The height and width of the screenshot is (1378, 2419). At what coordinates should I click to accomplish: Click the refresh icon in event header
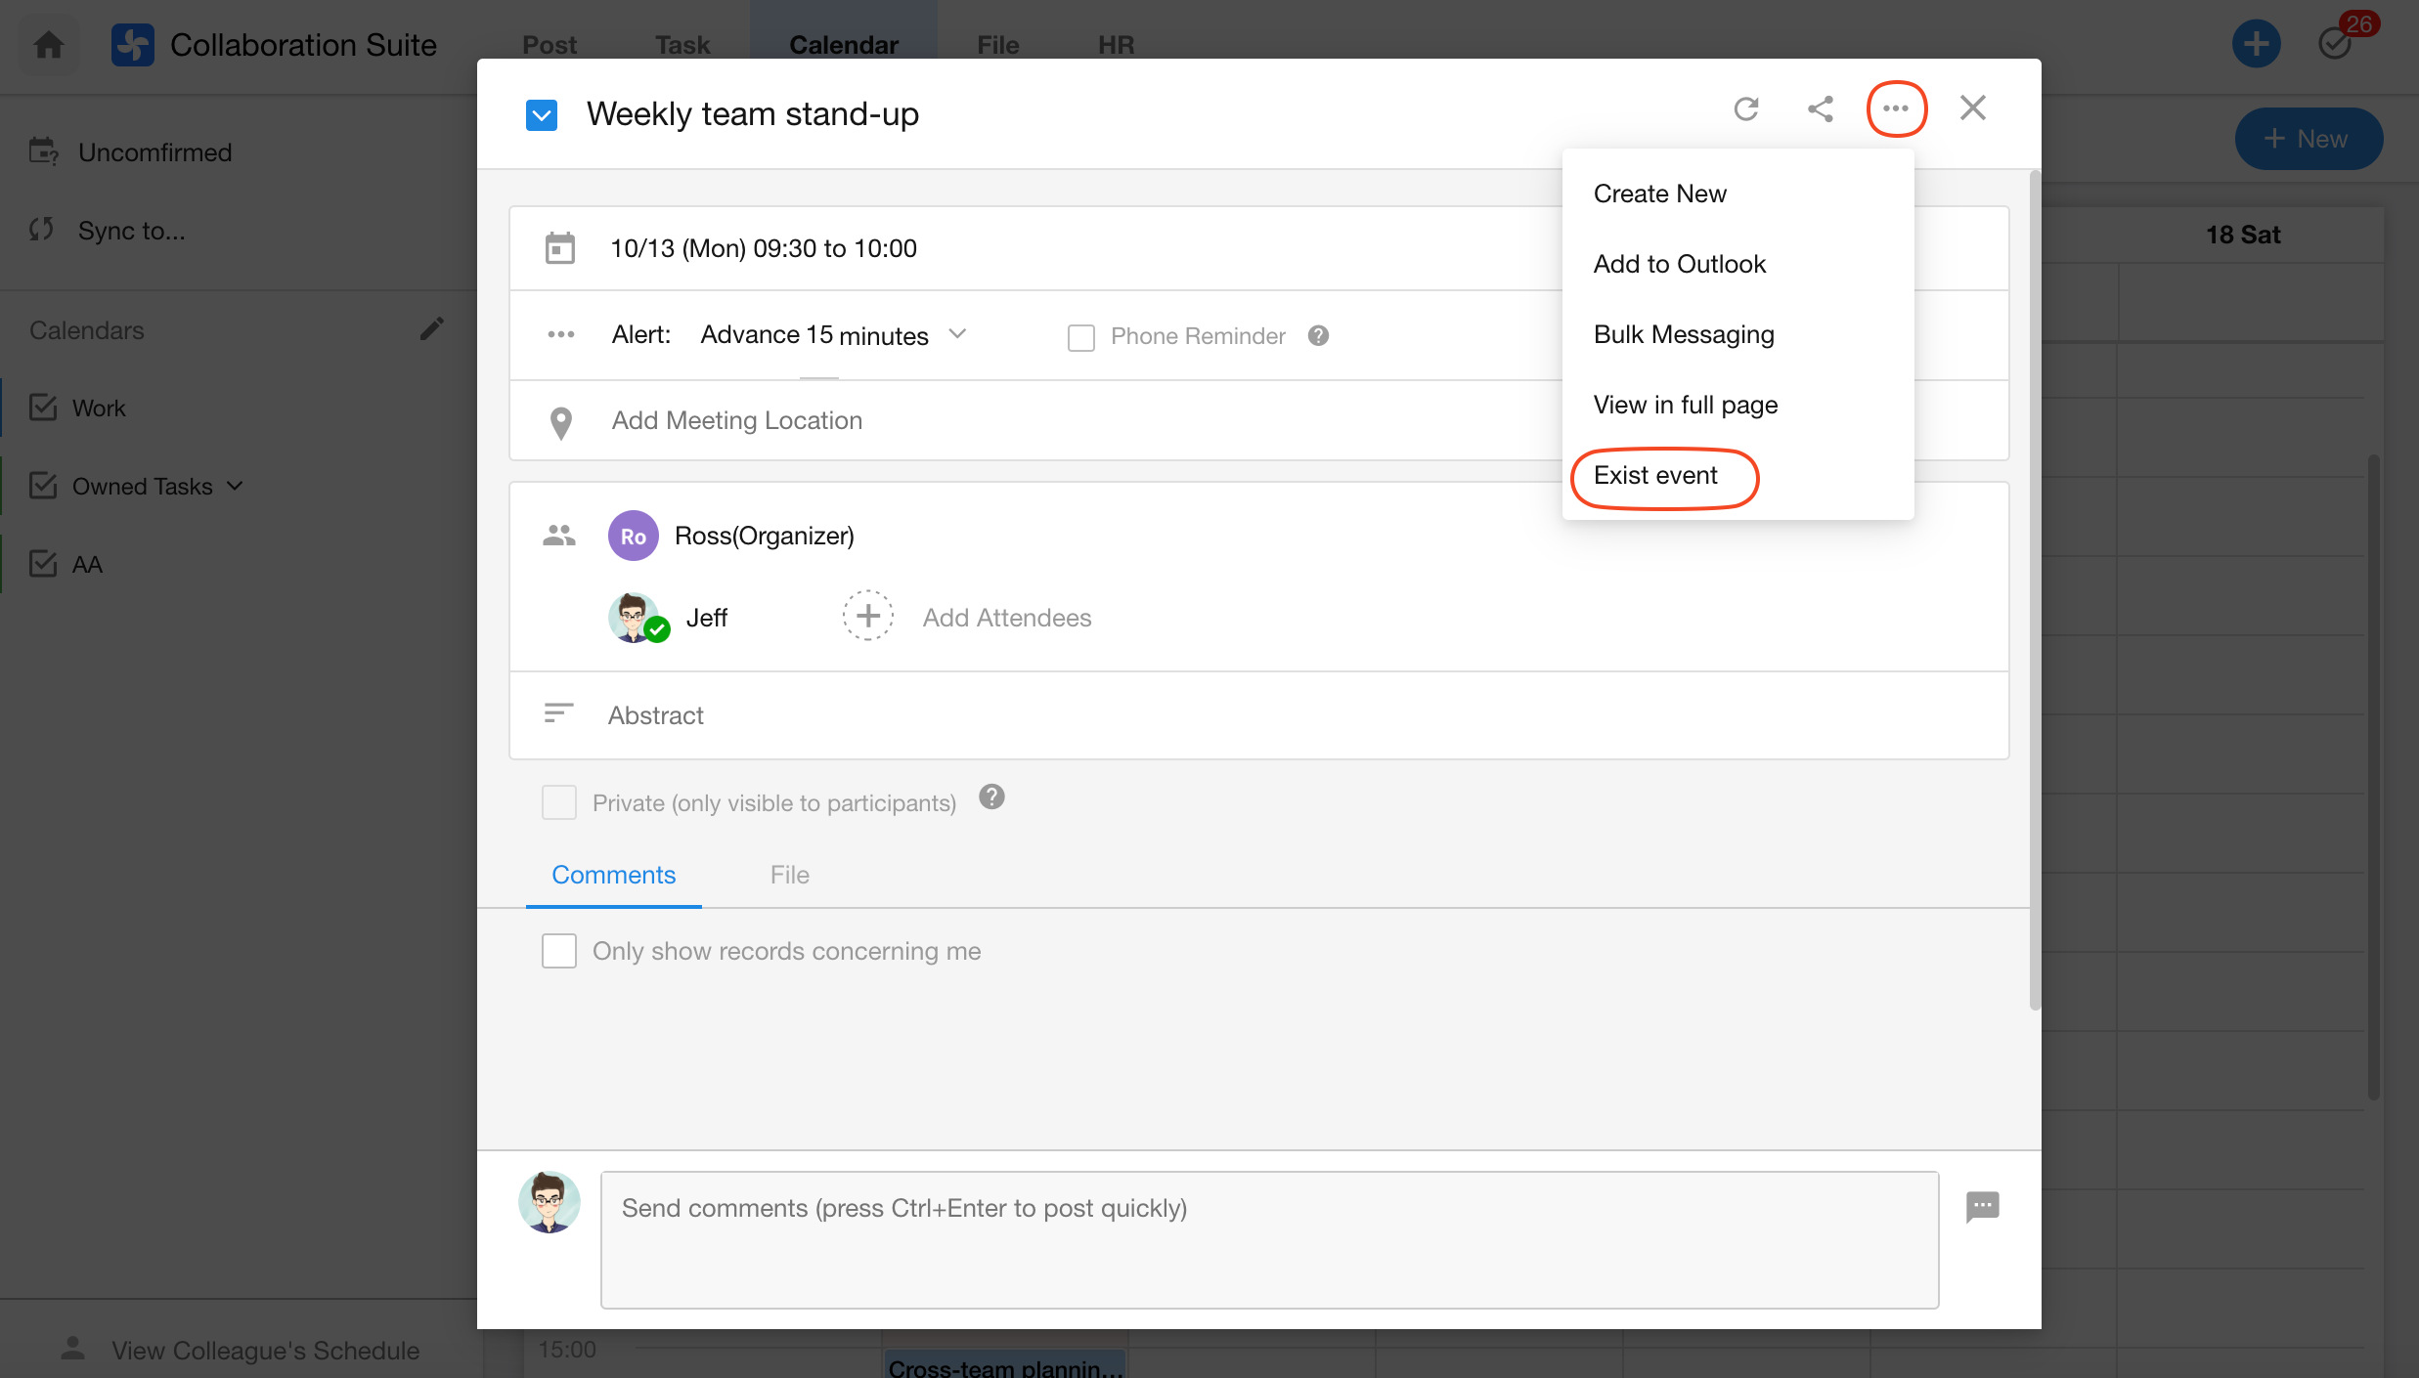(x=1746, y=108)
